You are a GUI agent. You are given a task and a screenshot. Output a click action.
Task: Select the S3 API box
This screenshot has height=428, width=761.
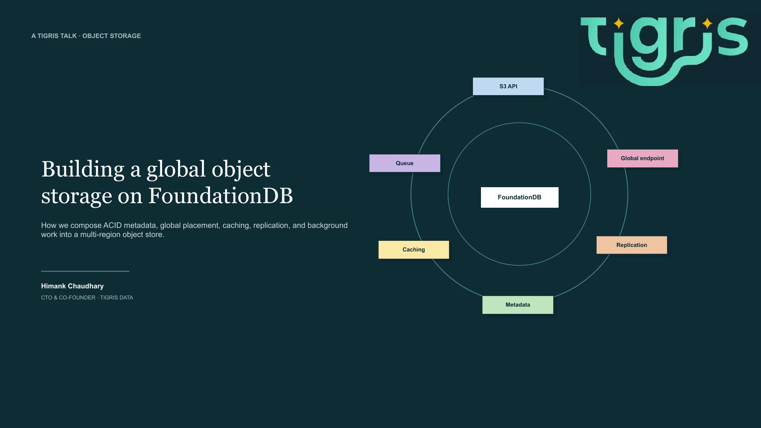coord(508,86)
